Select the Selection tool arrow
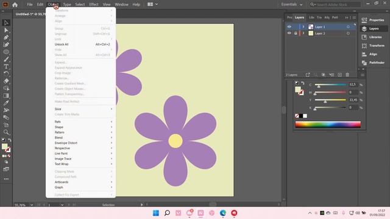 point(6,23)
